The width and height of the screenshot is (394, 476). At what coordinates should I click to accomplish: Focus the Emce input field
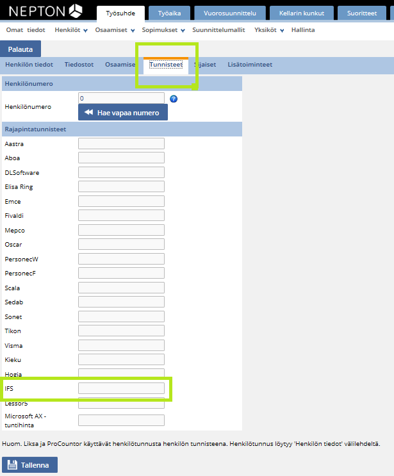(122, 201)
